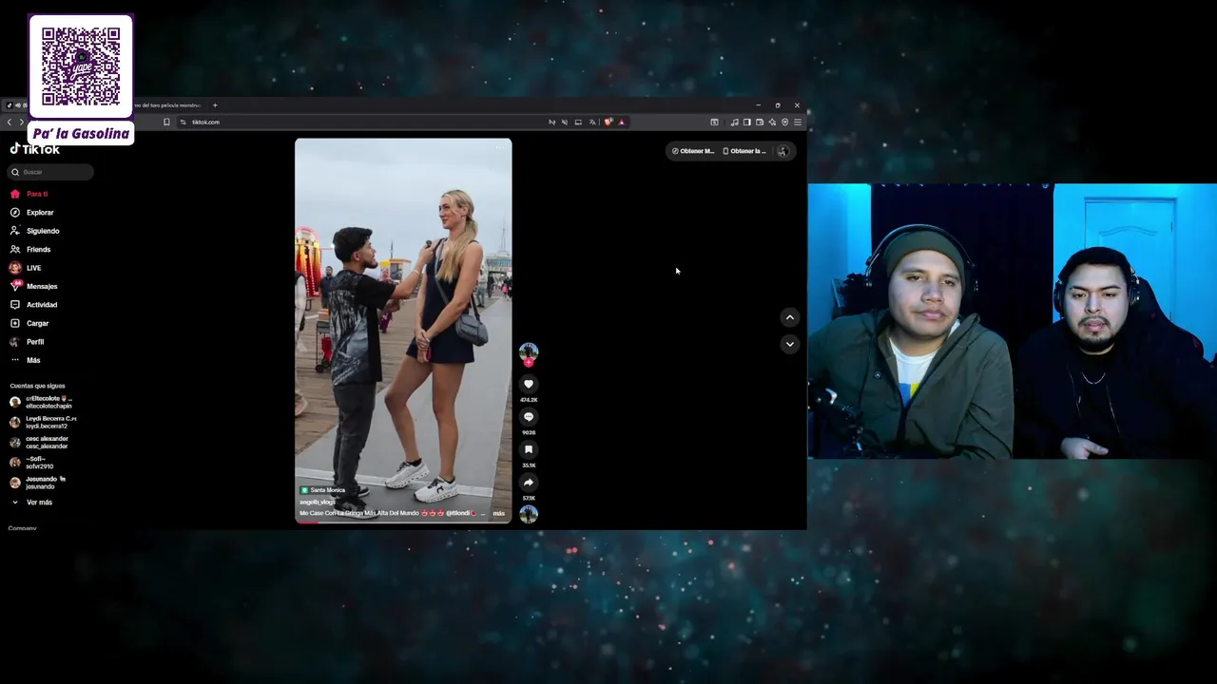Click the Pa' la Gasolina QR overlay

click(x=81, y=79)
